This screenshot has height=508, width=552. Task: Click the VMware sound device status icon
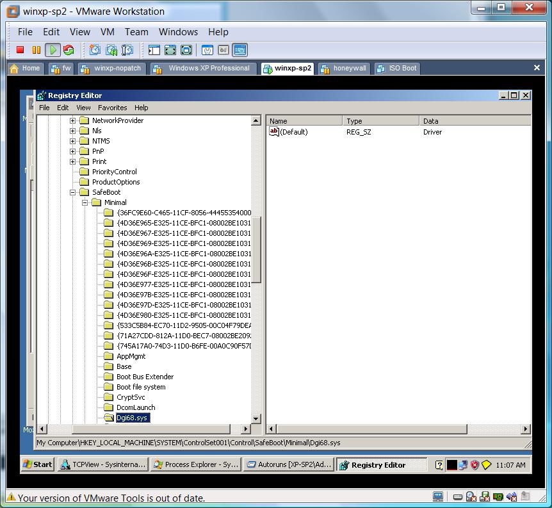[512, 496]
